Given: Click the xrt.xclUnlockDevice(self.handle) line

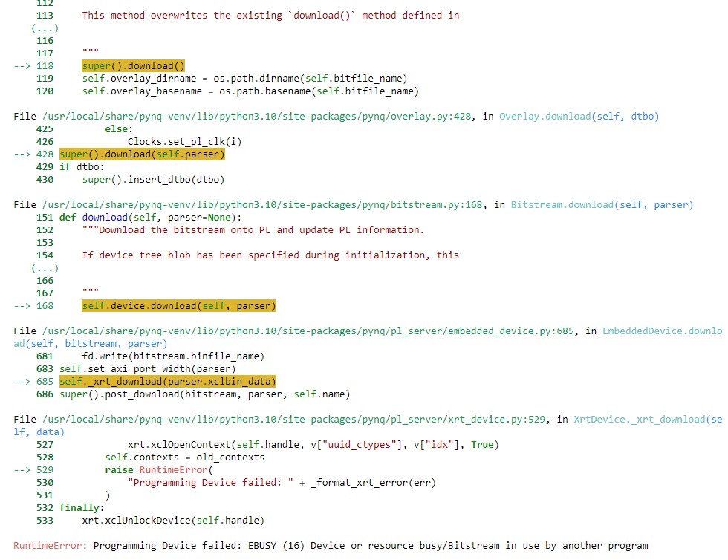Looking at the screenshot, I should tap(173, 521).
